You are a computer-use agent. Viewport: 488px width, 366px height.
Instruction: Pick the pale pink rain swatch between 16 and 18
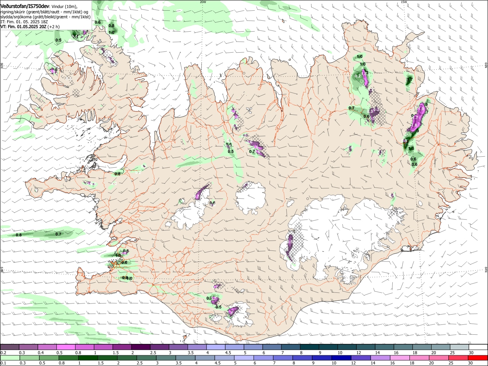pos(400,358)
